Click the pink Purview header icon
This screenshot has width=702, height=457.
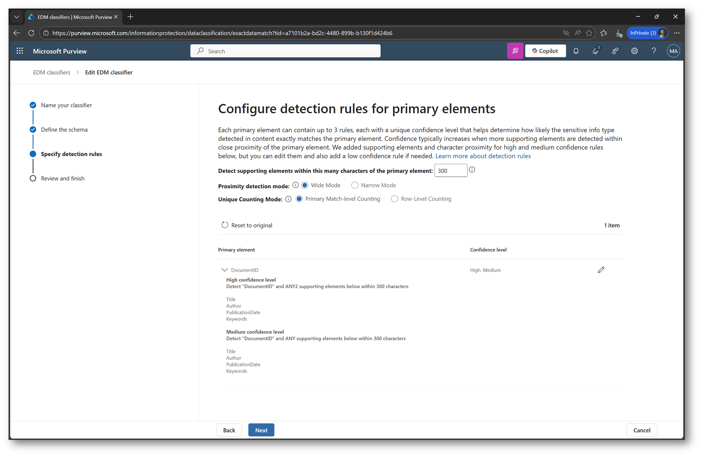[515, 51]
